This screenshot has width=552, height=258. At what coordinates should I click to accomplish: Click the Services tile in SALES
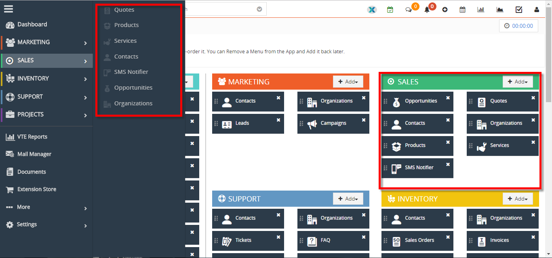pyautogui.click(x=503, y=146)
